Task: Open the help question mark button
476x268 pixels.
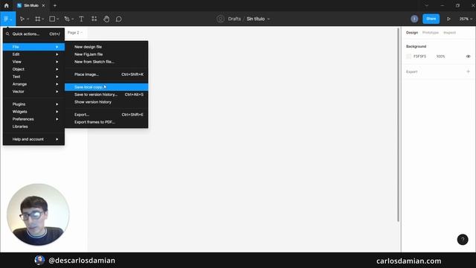Action: (463, 240)
